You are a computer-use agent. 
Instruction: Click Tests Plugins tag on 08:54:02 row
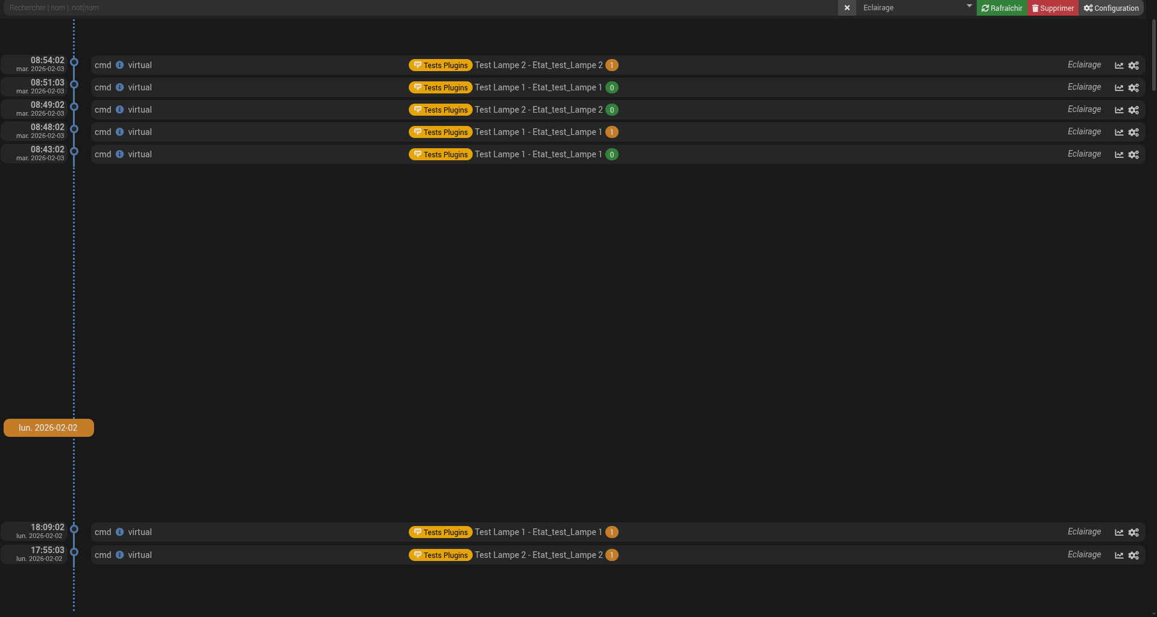pos(440,65)
